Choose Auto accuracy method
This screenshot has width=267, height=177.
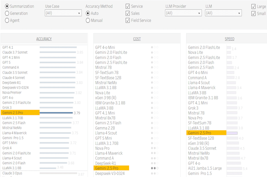tap(88, 13)
